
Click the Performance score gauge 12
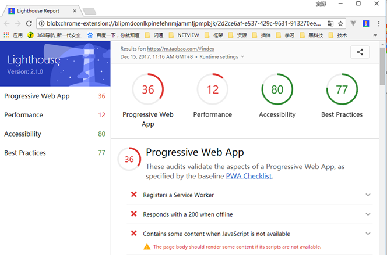(213, 89)
